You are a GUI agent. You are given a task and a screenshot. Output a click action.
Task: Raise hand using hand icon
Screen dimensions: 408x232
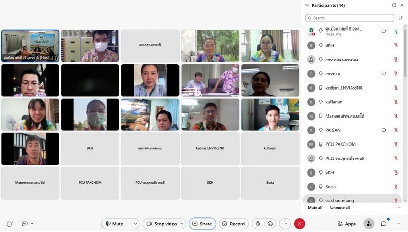(x=258, y=224)
